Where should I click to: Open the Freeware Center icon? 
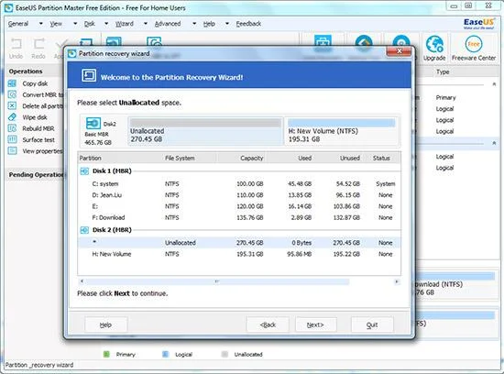(x=474, y=44)
